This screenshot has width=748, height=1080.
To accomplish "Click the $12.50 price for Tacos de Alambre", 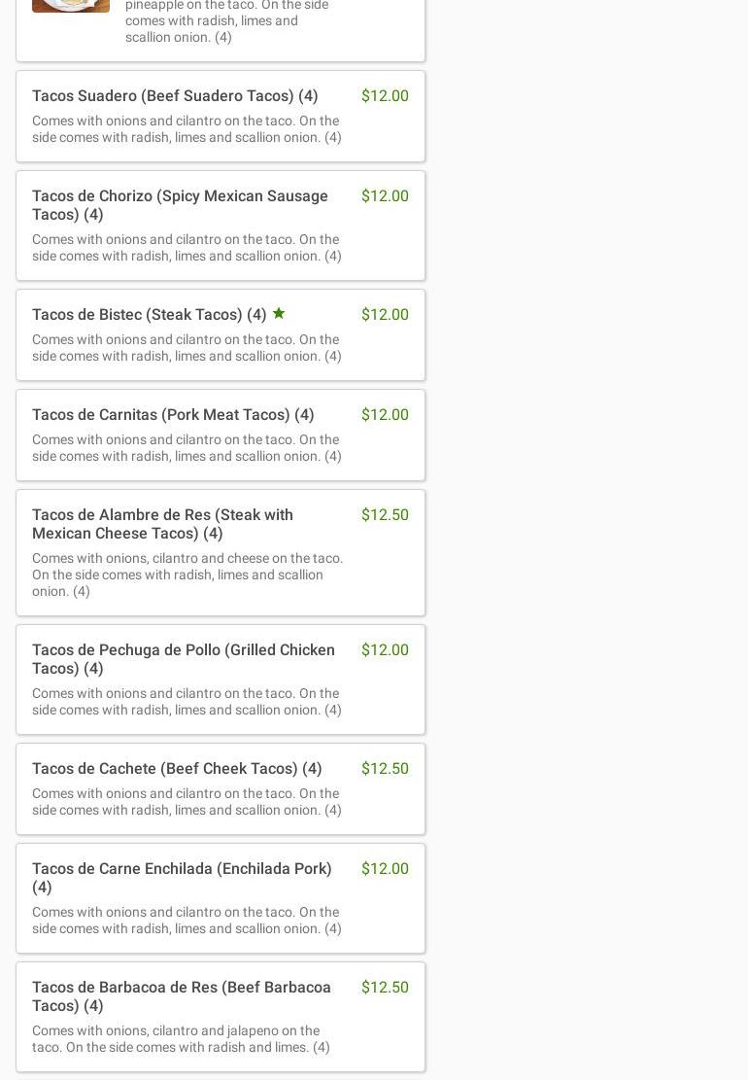I will (385, 514).
